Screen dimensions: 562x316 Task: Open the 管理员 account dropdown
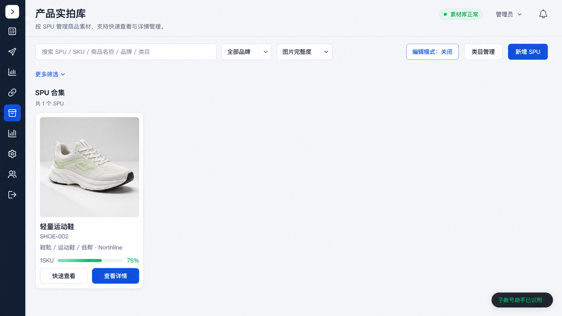coord(509,14)
